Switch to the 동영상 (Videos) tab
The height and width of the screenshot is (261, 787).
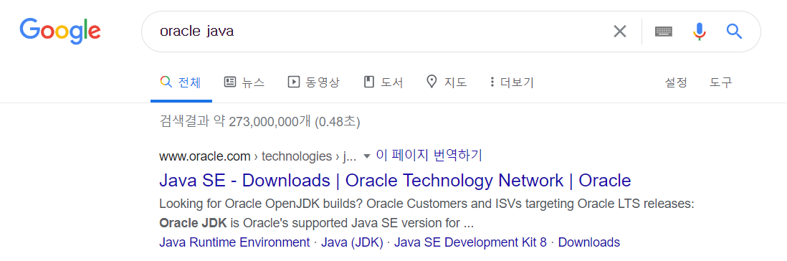(x=314, y=82)
